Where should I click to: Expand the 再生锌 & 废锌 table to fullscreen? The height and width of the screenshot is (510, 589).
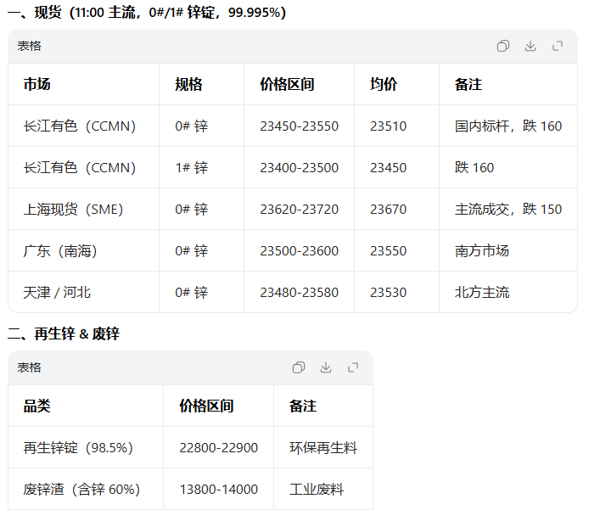[353, 367]
